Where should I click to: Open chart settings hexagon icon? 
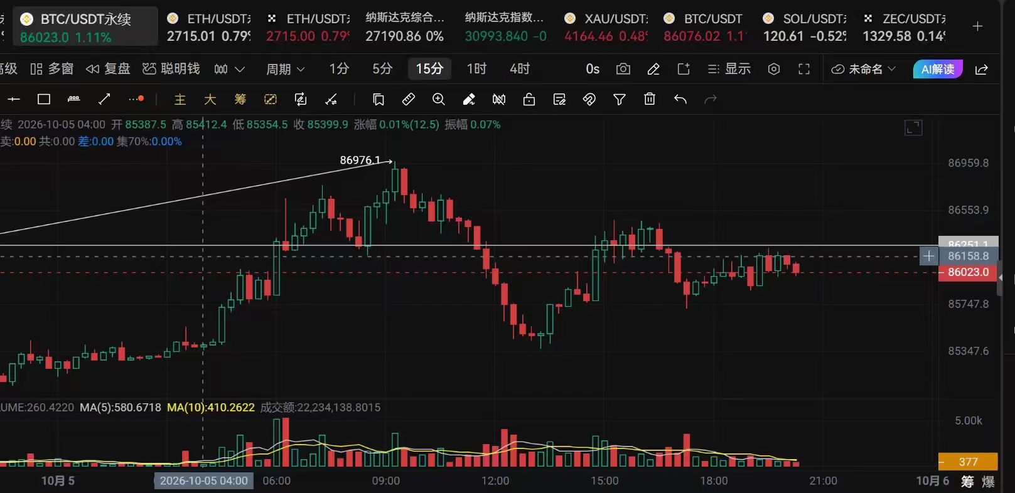774,69
